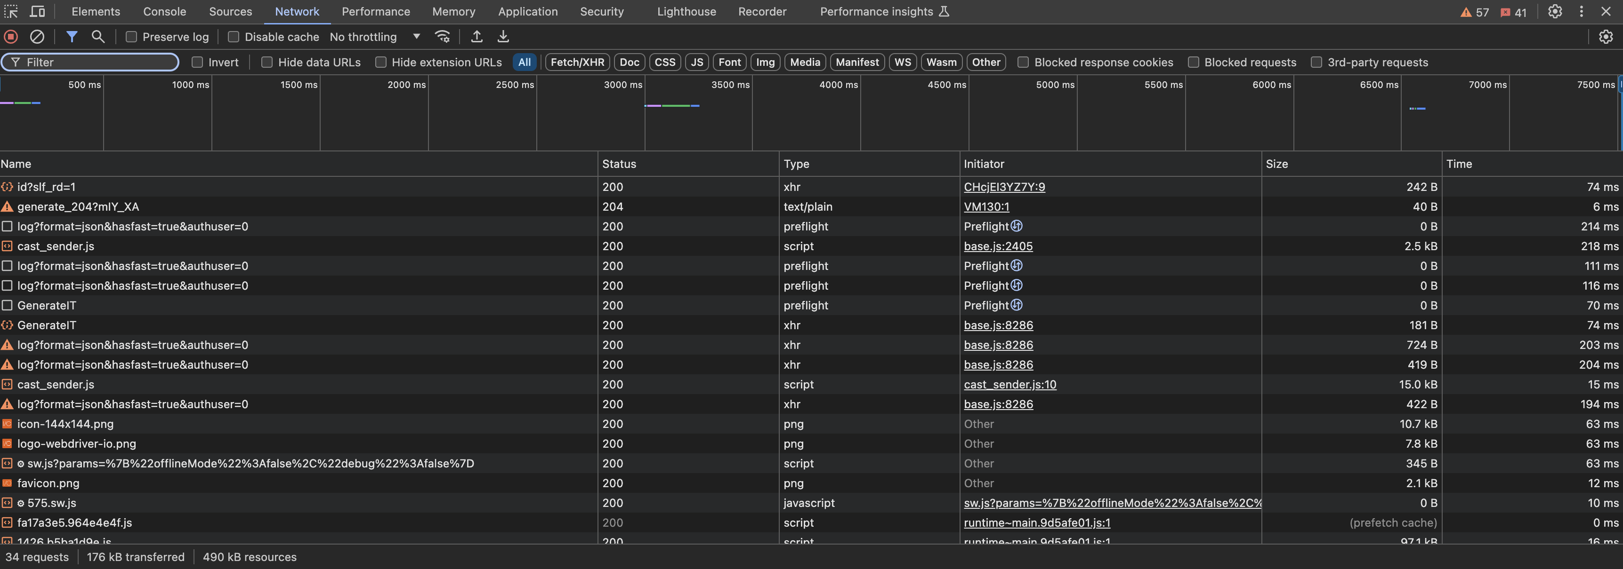The height and width of the screenshot is (569, 1623).
Task: Focus the Filter text field
Action: point(90,62)
